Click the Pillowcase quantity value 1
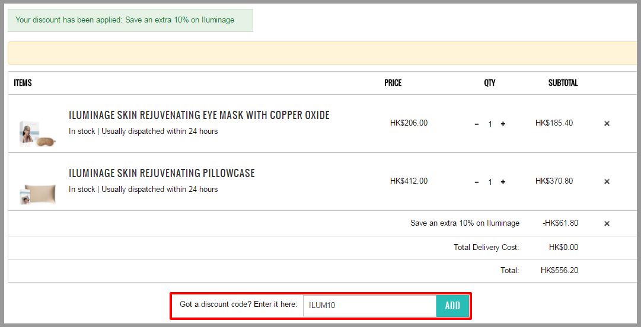Screen dimensions: 641x327 coord(490,182)
